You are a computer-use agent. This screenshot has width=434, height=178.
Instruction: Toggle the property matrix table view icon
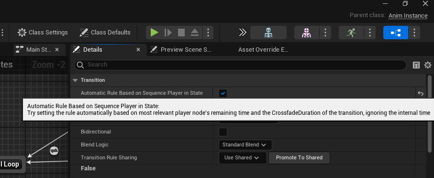(416, 65)
